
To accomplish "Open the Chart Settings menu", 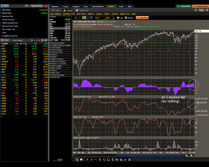I will [x=56, y=14].
